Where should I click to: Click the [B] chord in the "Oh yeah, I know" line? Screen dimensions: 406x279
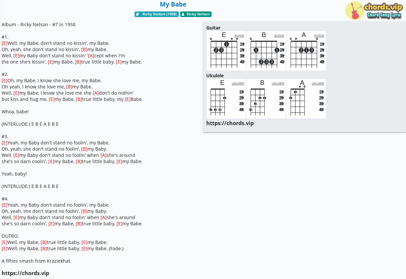coord(69,87)
